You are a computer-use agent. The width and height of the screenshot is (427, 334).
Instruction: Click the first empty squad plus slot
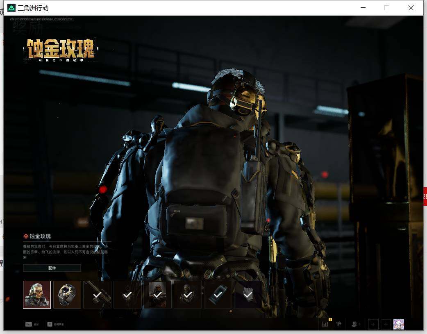(373, 324)
